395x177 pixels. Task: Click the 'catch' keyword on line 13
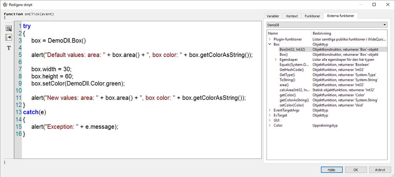(x=30, y=112)
